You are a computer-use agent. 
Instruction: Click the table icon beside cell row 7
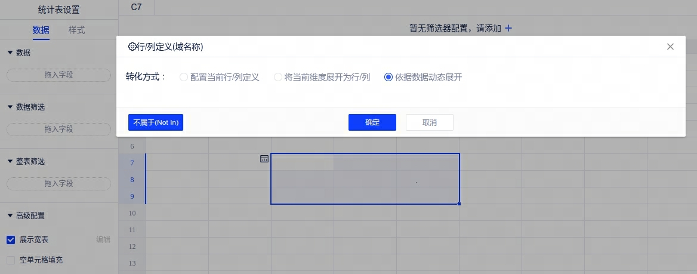click(264, 159)
